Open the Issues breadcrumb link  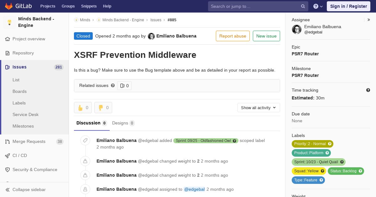(x=156, y=20)
